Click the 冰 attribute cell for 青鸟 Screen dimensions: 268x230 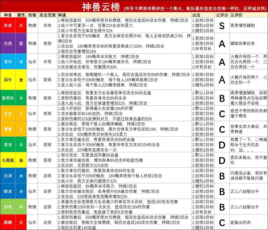(x=21, y=62)
